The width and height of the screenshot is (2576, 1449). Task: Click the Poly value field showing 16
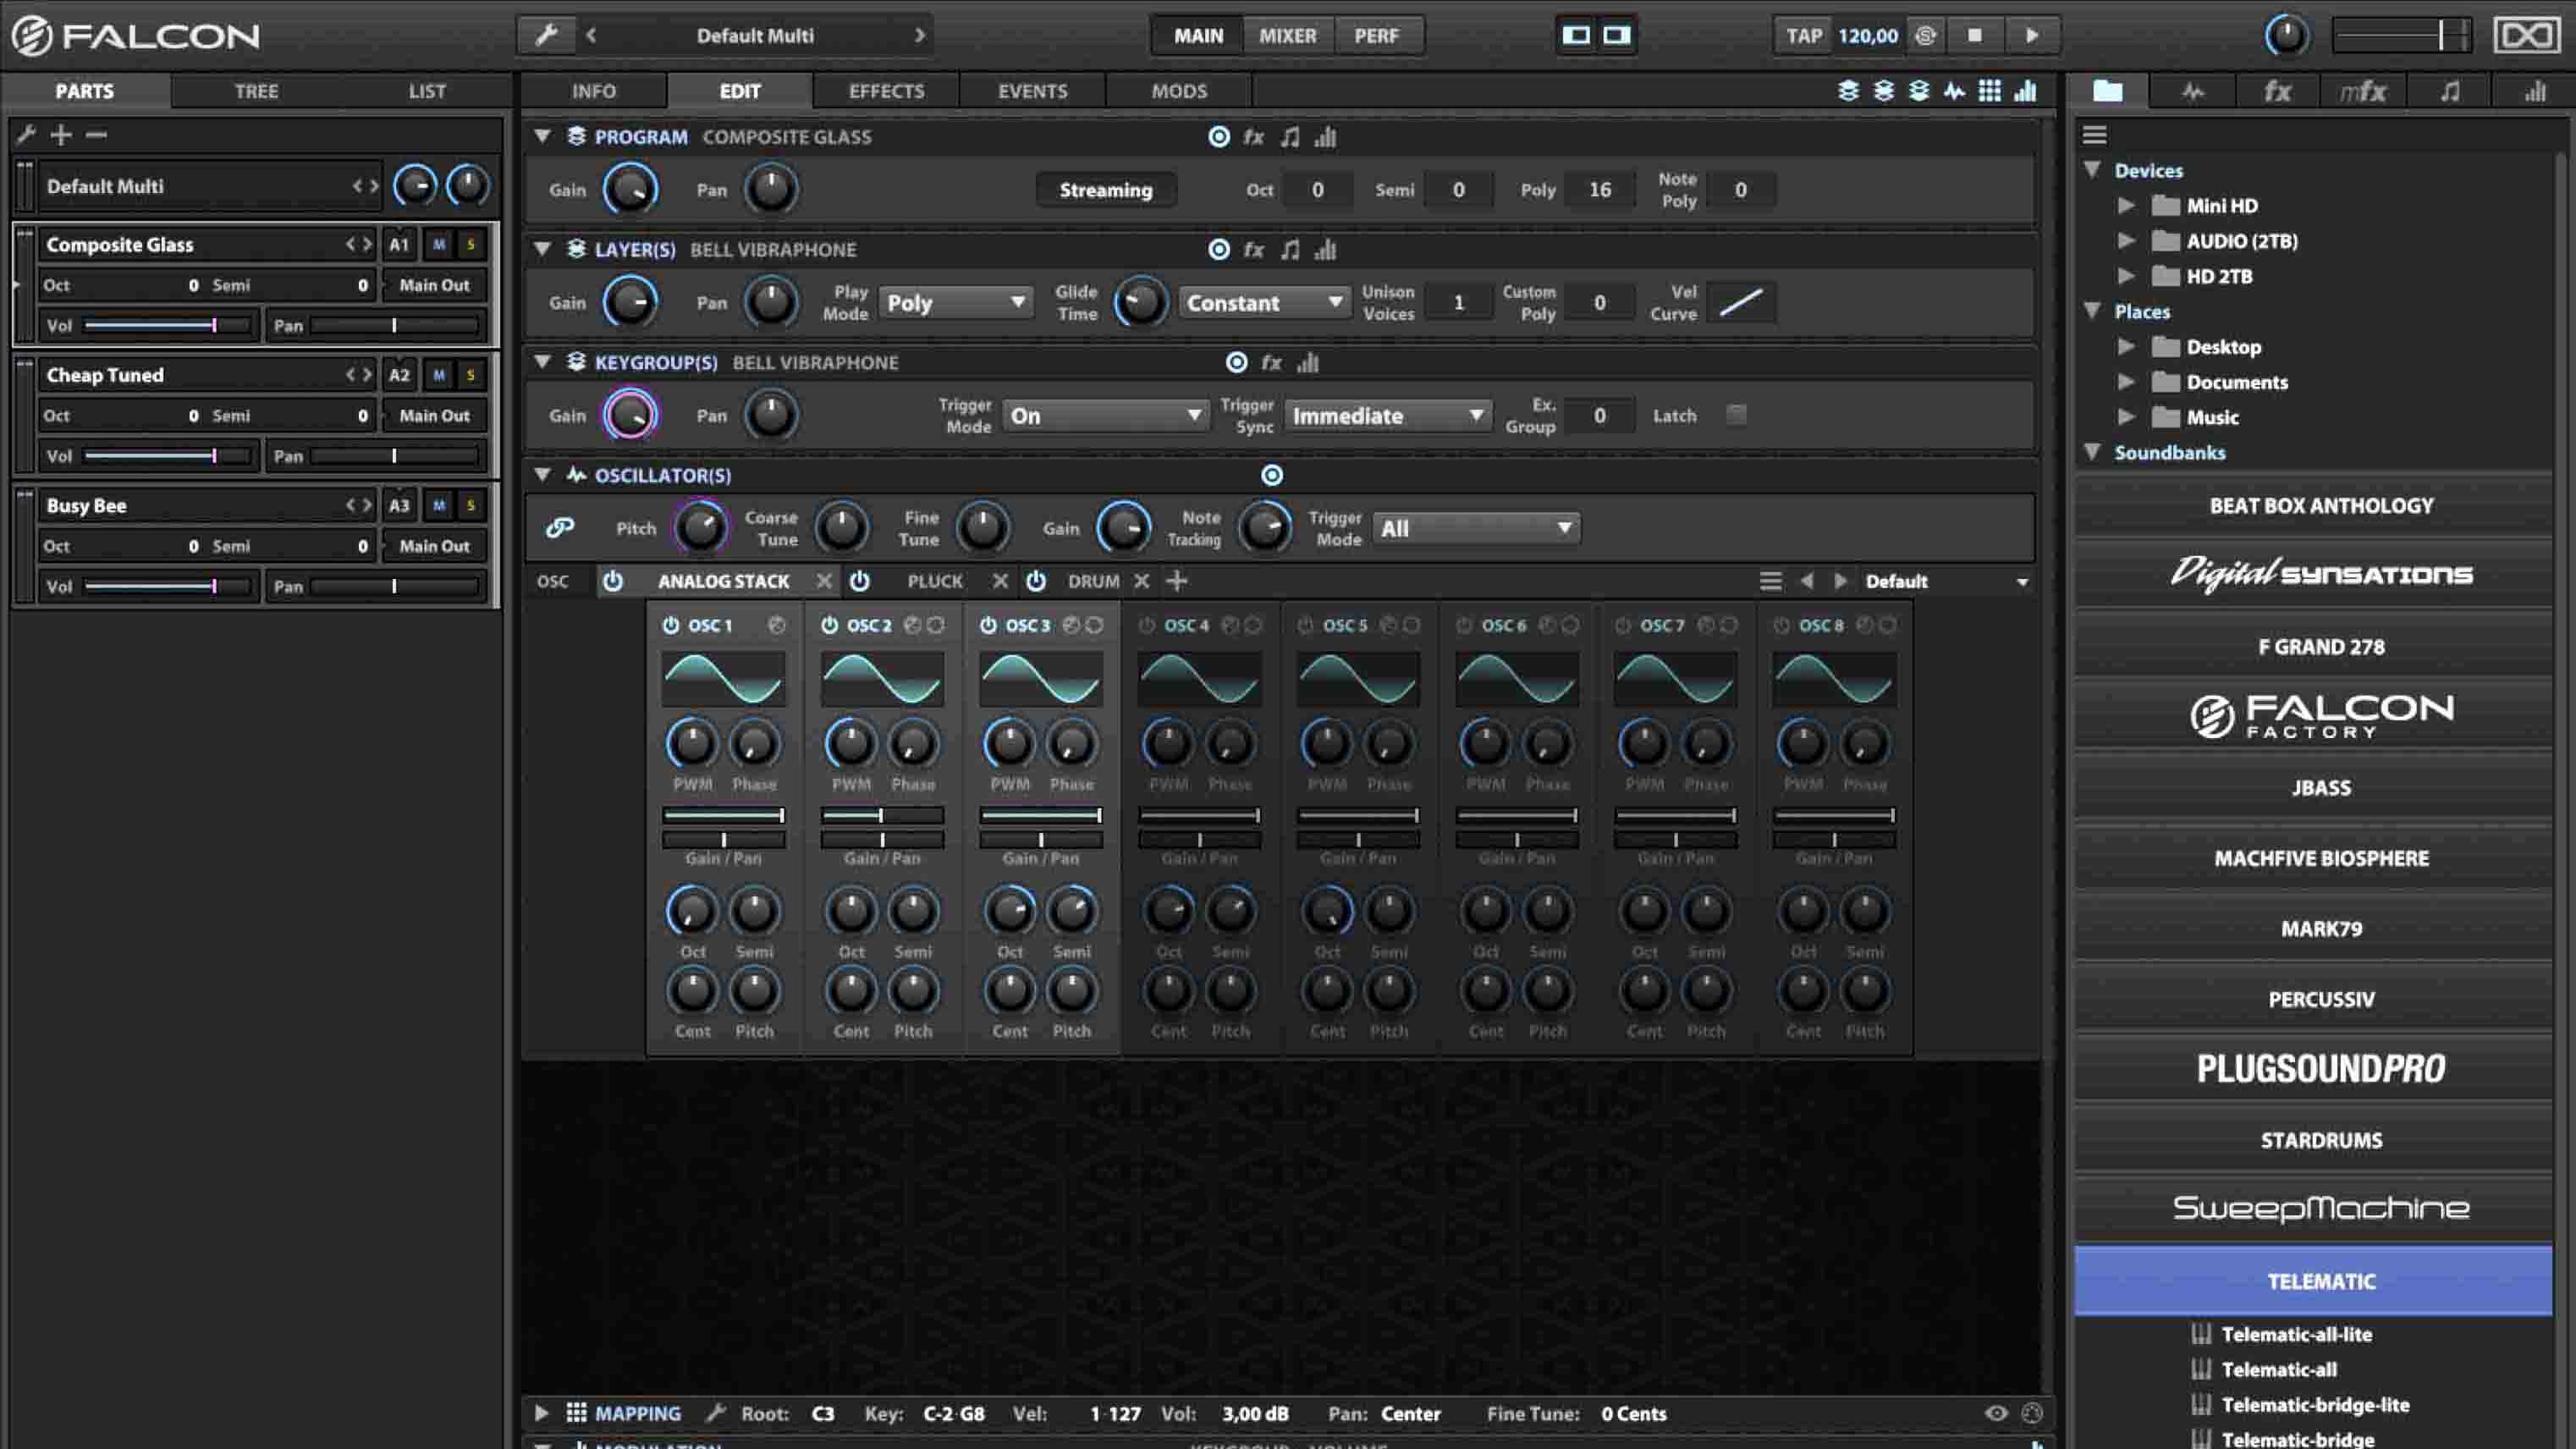coord(1599,190)
